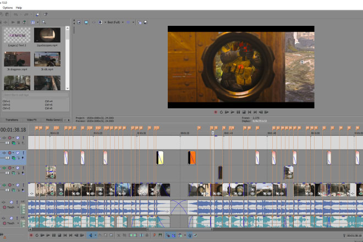Viewport: 363px width, 242px height.
Task: Copy preview snapshot to clipboard
Action: coord(140,22)
